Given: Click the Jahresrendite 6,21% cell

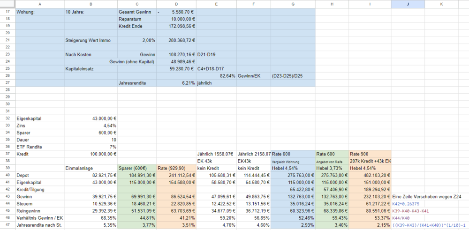Looking at the screenshot, I should point(176,83).
